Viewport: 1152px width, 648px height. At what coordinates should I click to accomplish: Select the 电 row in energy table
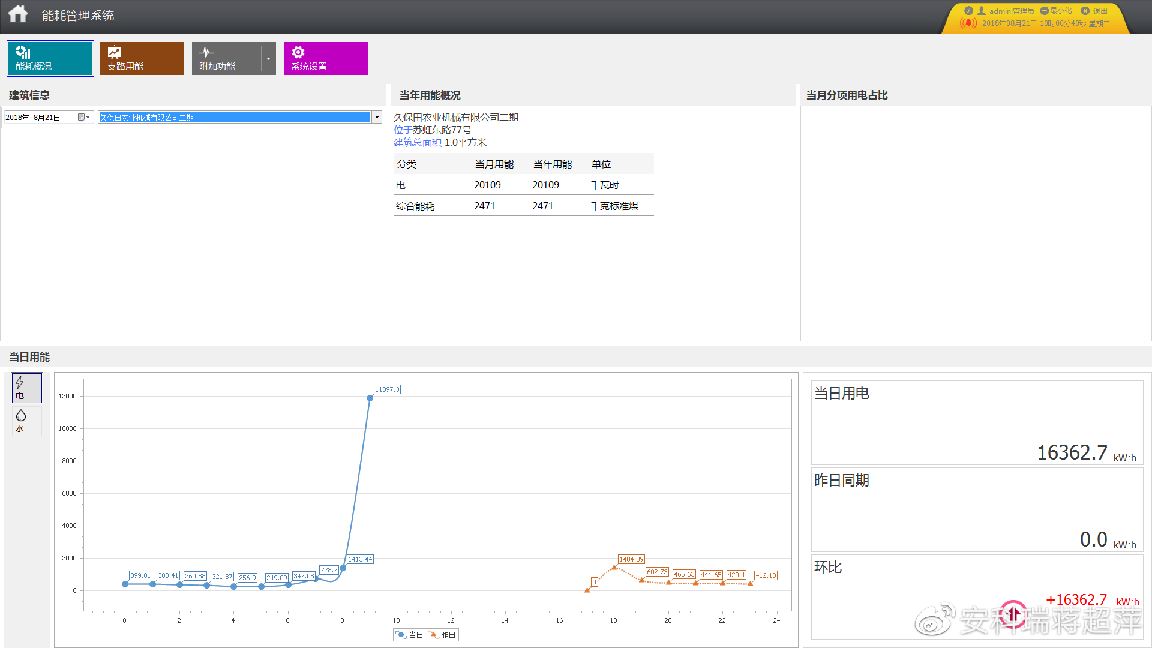pos(524,185)
